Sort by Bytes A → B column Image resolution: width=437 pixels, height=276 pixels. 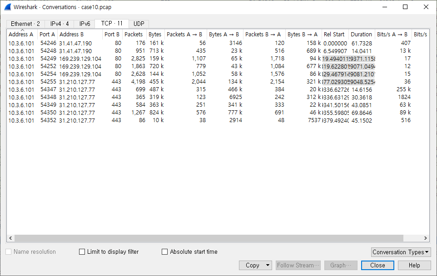click(x=225, y=34)
